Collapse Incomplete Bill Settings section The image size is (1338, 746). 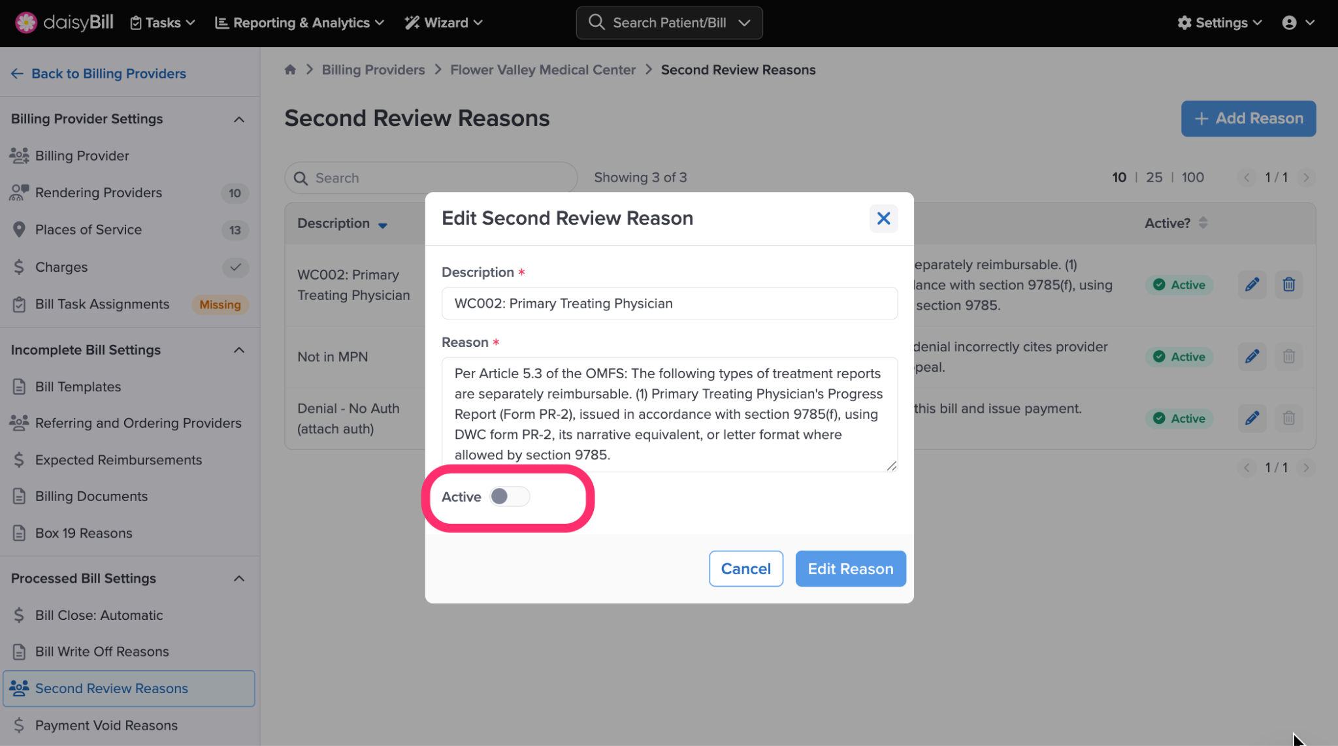pyautogui.click(x=239, y=350)
